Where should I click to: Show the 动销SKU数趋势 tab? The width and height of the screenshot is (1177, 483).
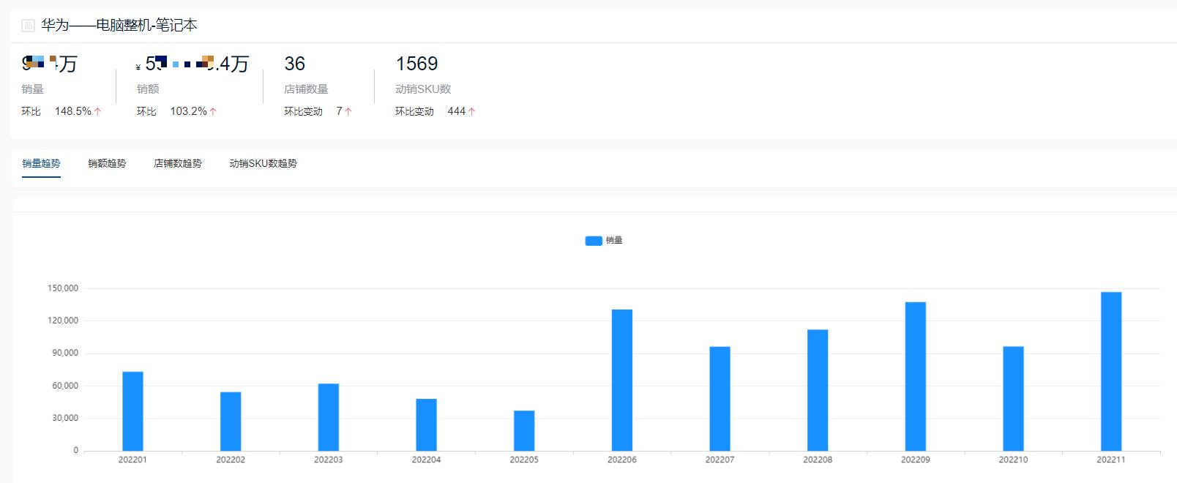click(264, 163)
